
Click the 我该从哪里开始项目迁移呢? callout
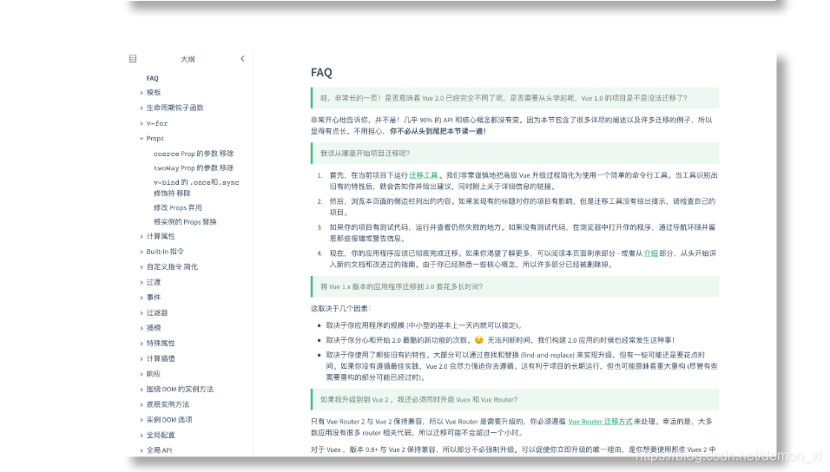(x=515, y=154)
